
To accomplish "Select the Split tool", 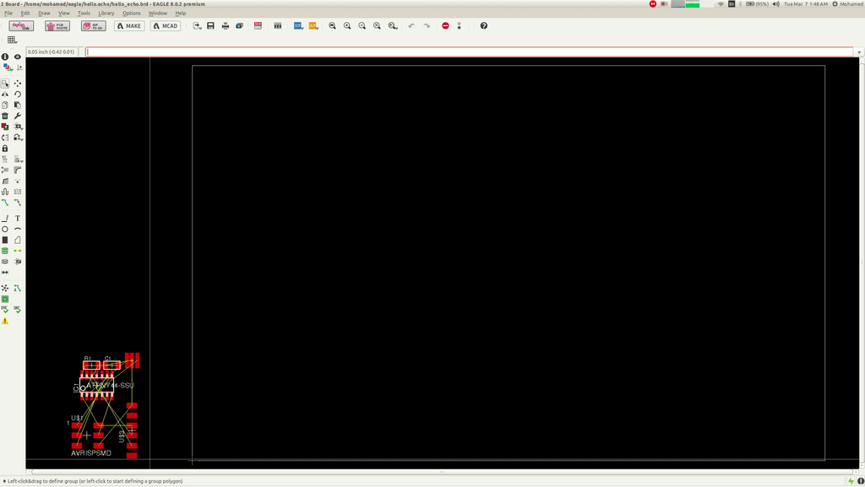I will click(5, 181).
